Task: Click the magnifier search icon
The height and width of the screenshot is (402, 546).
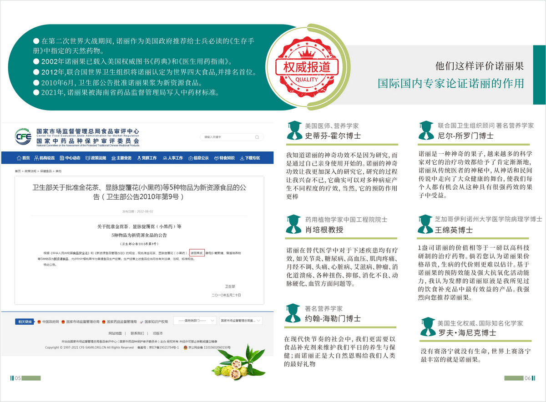Action: click(x=258, y=137)
